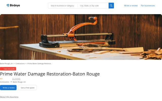This screenshot has width=162, height=101.
Task: Select the About this business heading
Action: tap(9, 97)
